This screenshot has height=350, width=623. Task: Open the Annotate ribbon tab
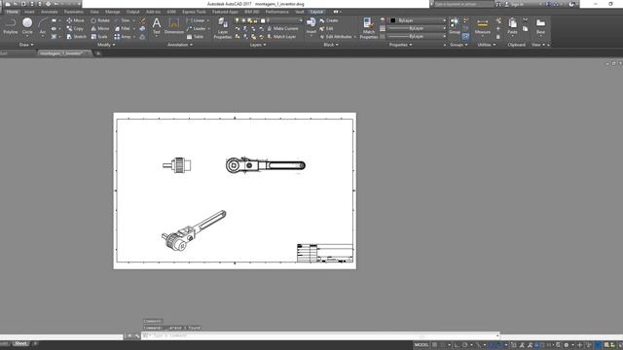[50, 12]
